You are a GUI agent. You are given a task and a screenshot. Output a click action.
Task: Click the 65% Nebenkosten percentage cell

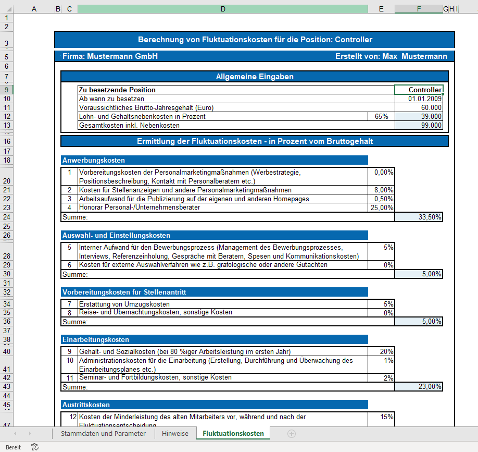click(x=381, y=116)
